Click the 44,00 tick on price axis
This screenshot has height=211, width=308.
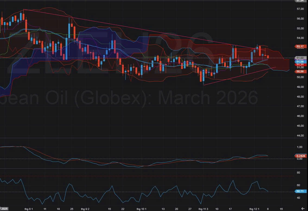click(x=300, y=136)
